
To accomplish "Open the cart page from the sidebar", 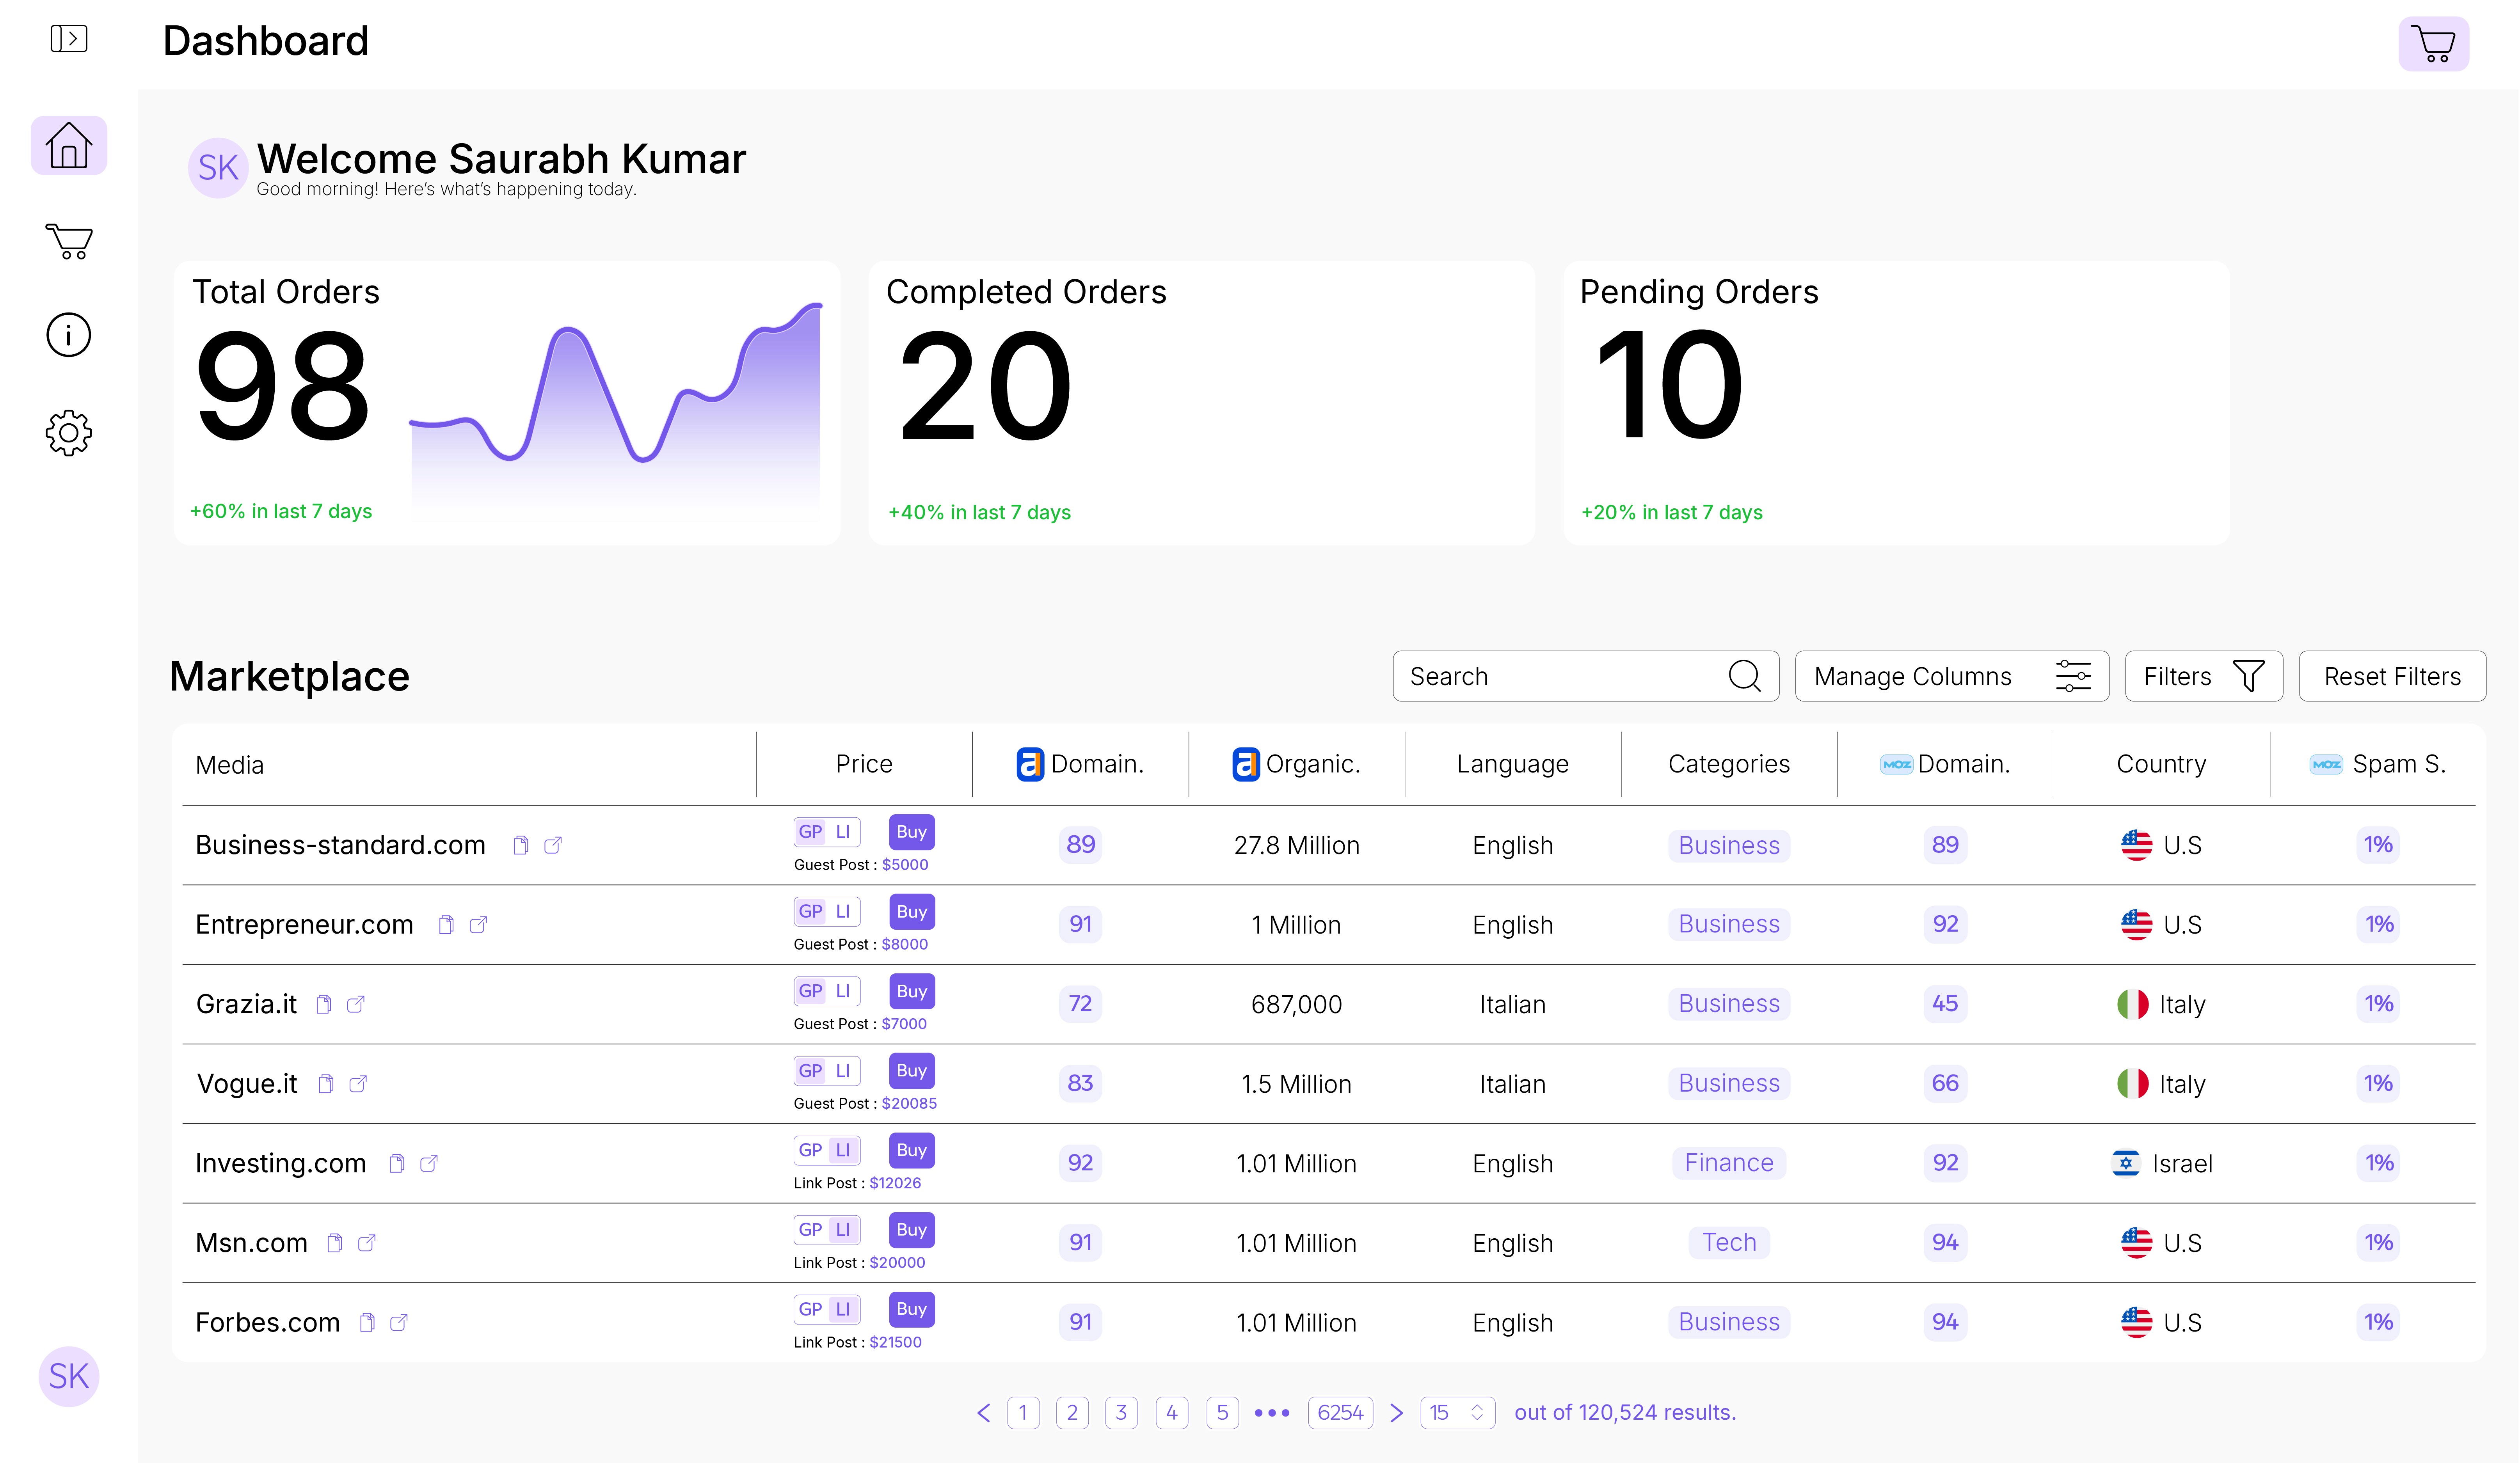I will coord(69,241).
